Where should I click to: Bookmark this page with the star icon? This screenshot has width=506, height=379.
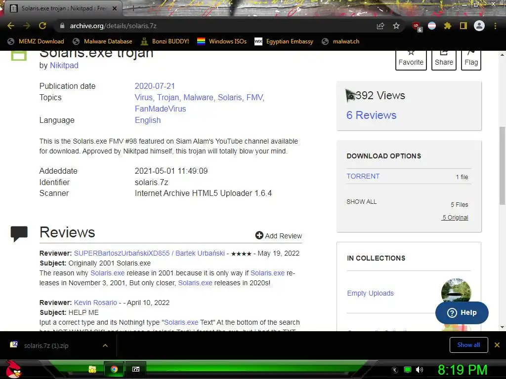click(x=396, y=26)
